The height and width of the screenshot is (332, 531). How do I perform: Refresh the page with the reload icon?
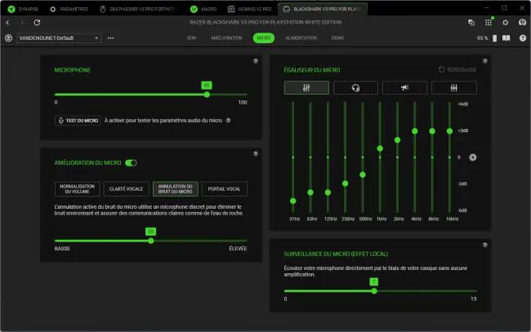(37, 23)
